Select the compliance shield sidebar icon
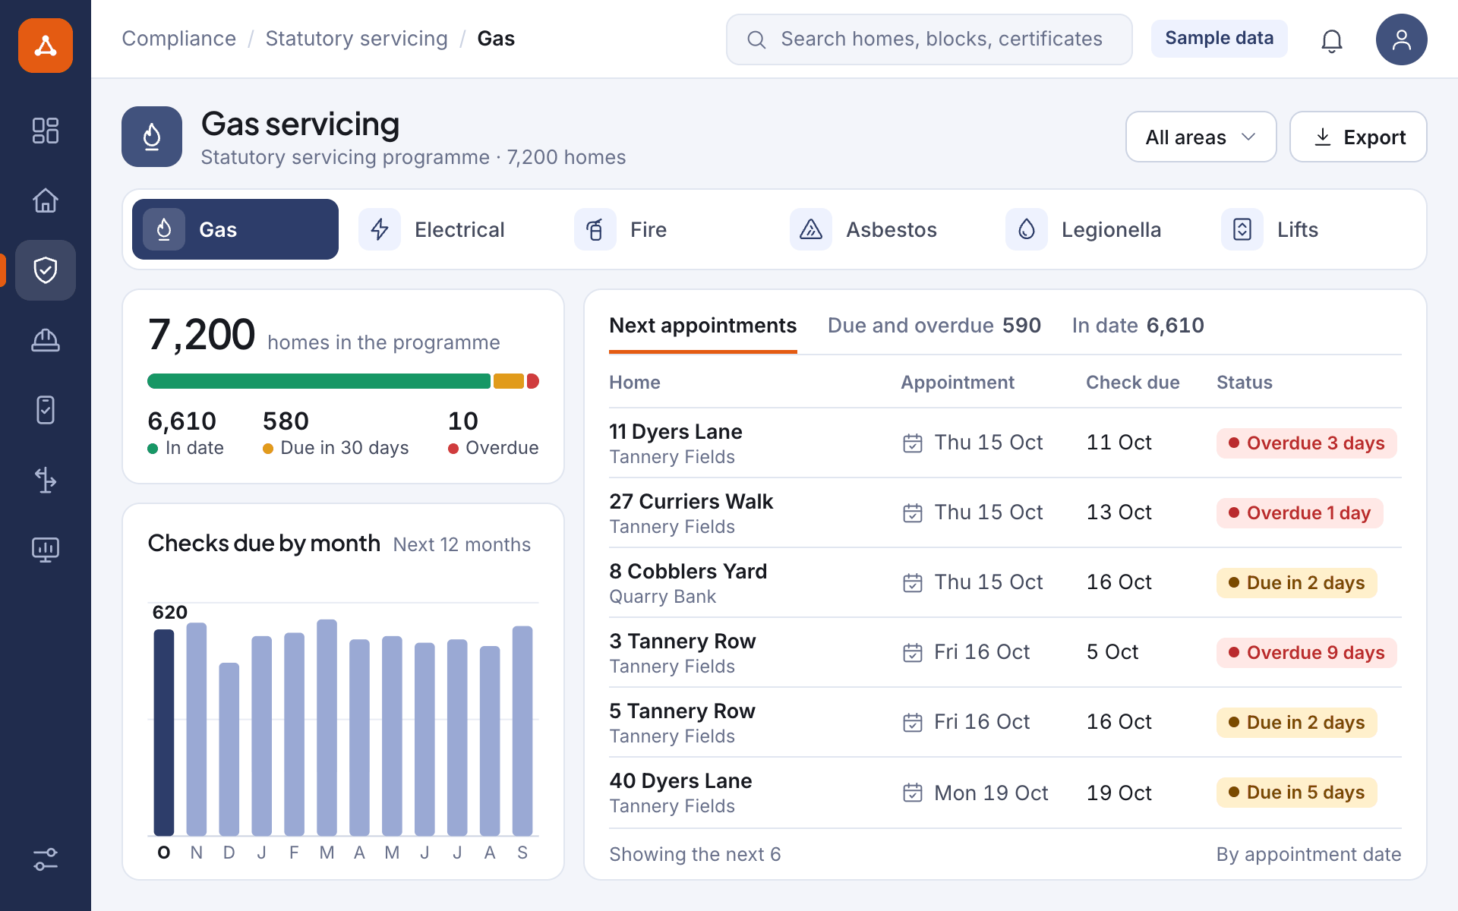 46,270
